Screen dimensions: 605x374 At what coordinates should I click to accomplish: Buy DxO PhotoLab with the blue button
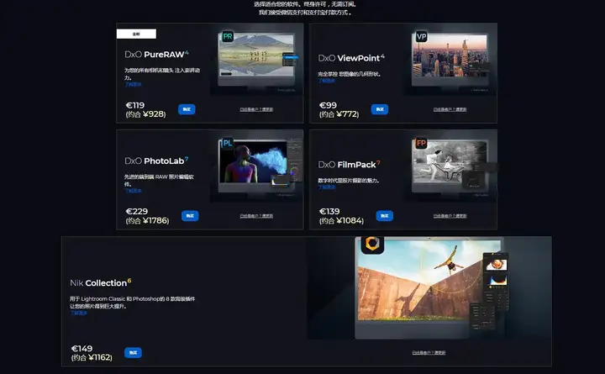(190, 216)
